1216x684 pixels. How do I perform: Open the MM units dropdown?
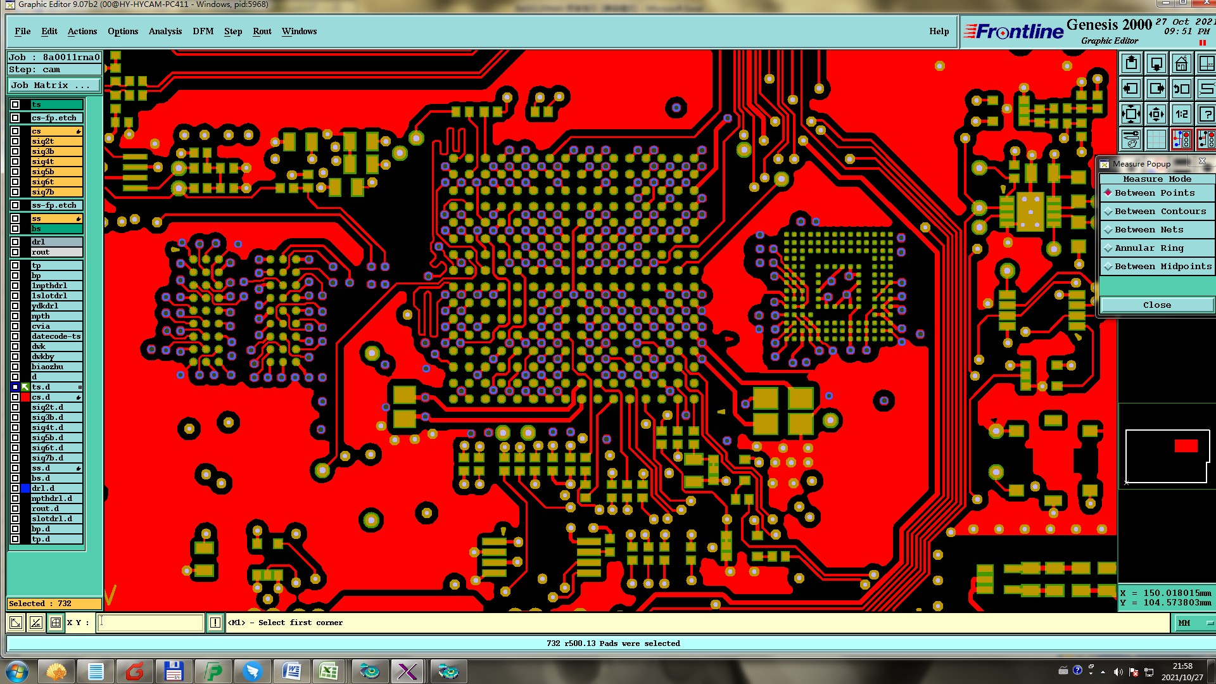pos(1194,623)
